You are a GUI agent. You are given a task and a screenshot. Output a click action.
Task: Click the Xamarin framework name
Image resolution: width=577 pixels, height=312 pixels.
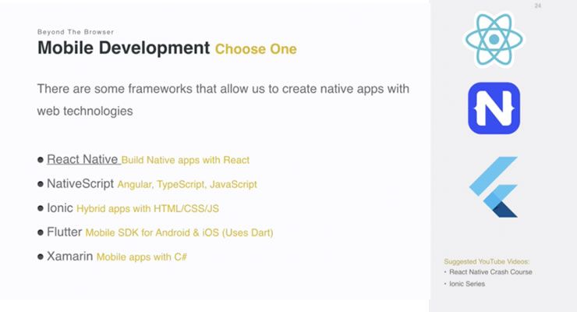pyautogui.click(x=69, y=255)
